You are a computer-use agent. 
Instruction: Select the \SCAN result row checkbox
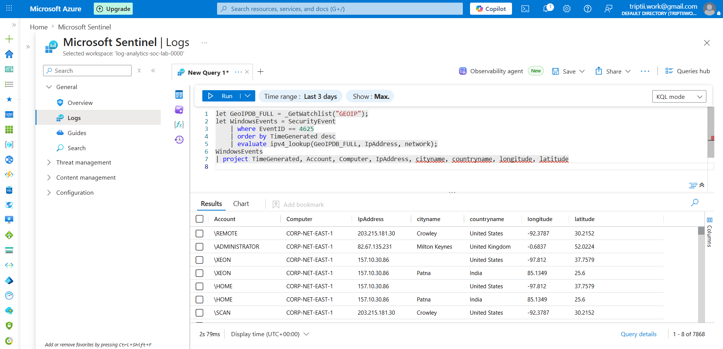click(200, 313)
